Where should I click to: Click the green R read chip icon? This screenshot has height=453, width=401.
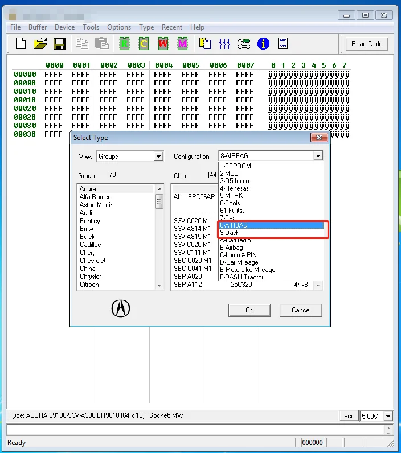coord(124,44)
